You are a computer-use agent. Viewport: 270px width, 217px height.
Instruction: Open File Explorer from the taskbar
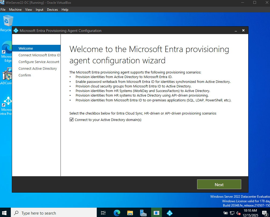click(130, 213)
